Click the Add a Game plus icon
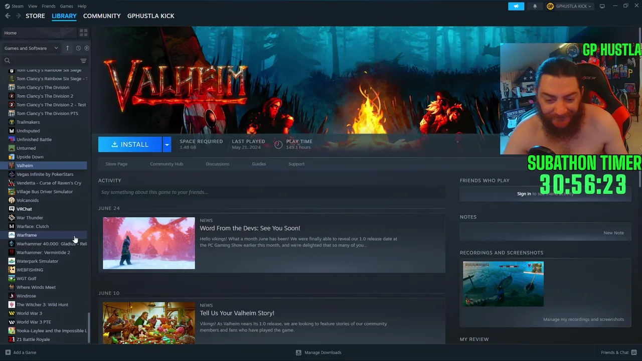The height and width of the screenshot is (361, 642). pos(8,352)
